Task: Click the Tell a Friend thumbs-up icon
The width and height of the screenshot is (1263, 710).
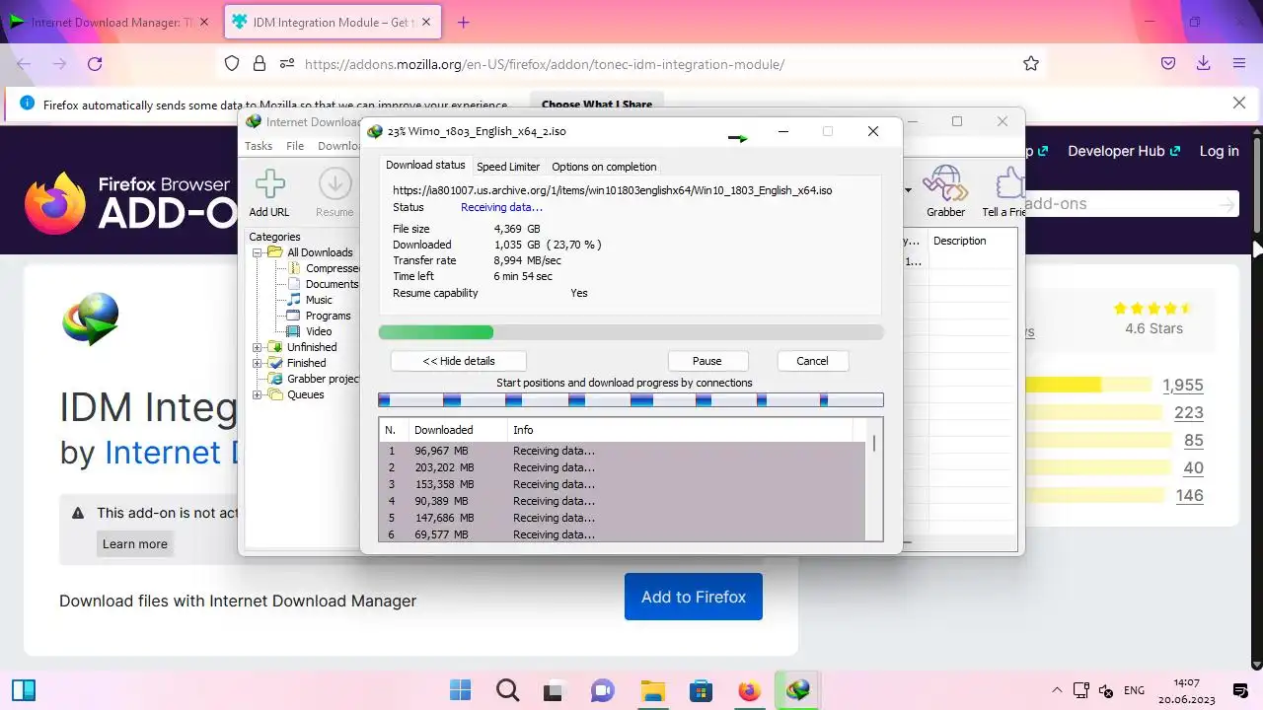Action: [1008, 183]
